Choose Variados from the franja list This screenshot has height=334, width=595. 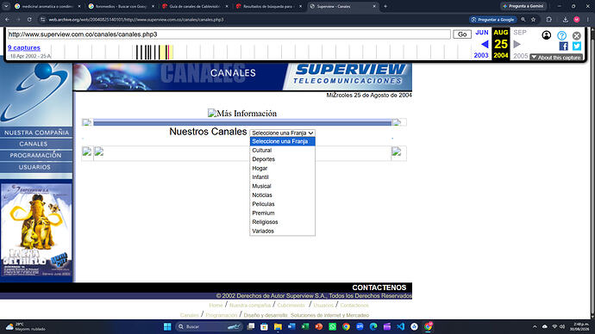pos(282,231)
